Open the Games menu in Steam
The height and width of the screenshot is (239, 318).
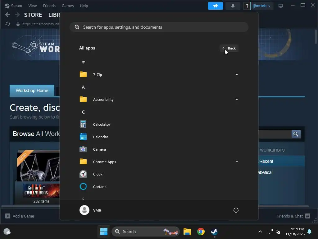[x=67, y=6]
